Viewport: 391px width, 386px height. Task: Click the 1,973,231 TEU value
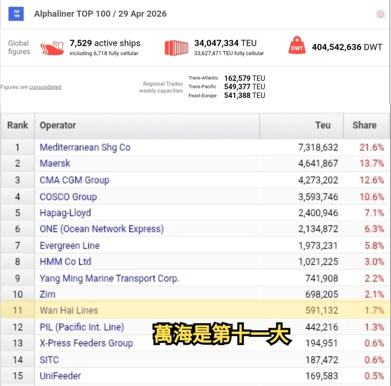coord(318,246)
